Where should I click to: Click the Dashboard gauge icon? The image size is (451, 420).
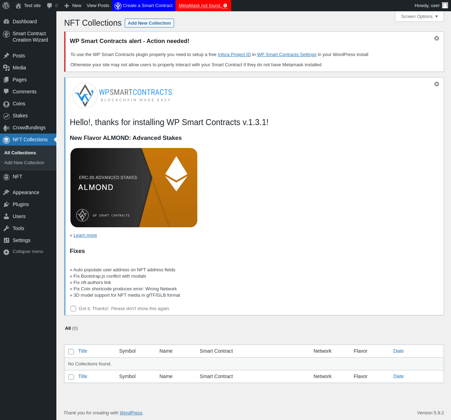click(x=6, y=21)
